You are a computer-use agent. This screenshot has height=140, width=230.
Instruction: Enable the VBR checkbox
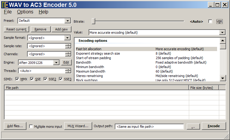[210, 21]
